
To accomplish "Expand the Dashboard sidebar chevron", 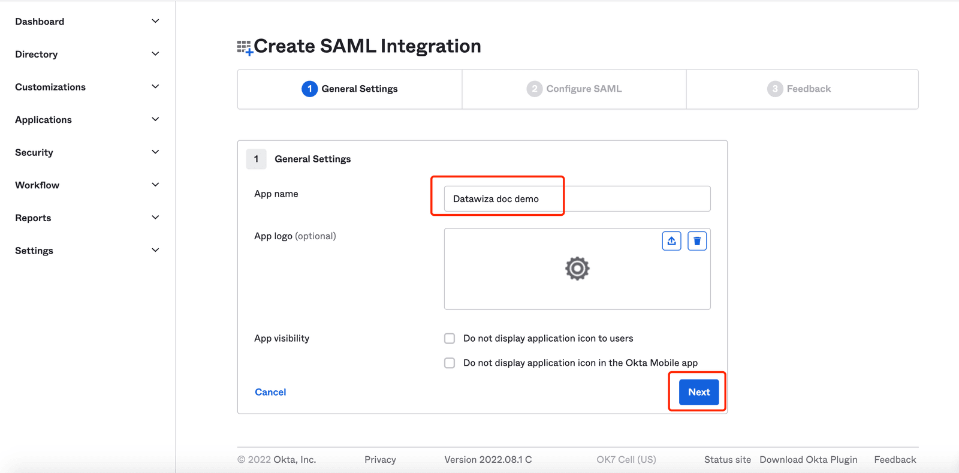I will tap(155, 21).
